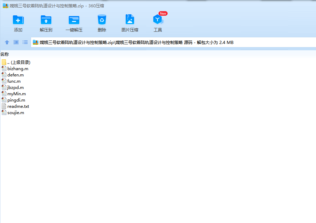Click the file icon beside jbzpd.m
This screenshot has width=316, height=223.
[4, 87]
